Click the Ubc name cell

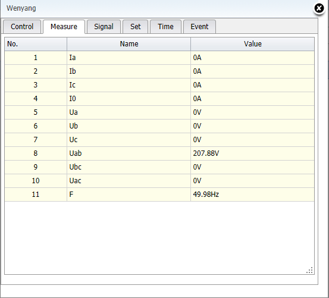pos(129,167)
